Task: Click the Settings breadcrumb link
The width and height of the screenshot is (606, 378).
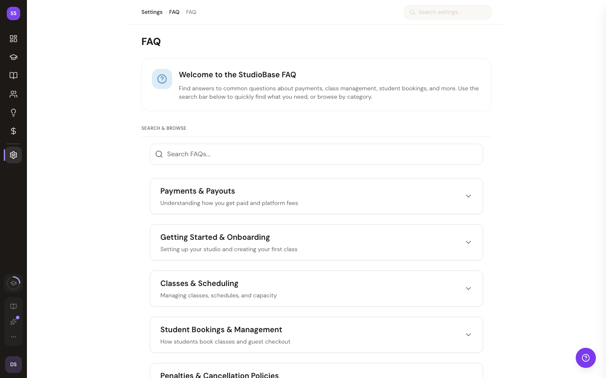Action: tap(151, 12)
